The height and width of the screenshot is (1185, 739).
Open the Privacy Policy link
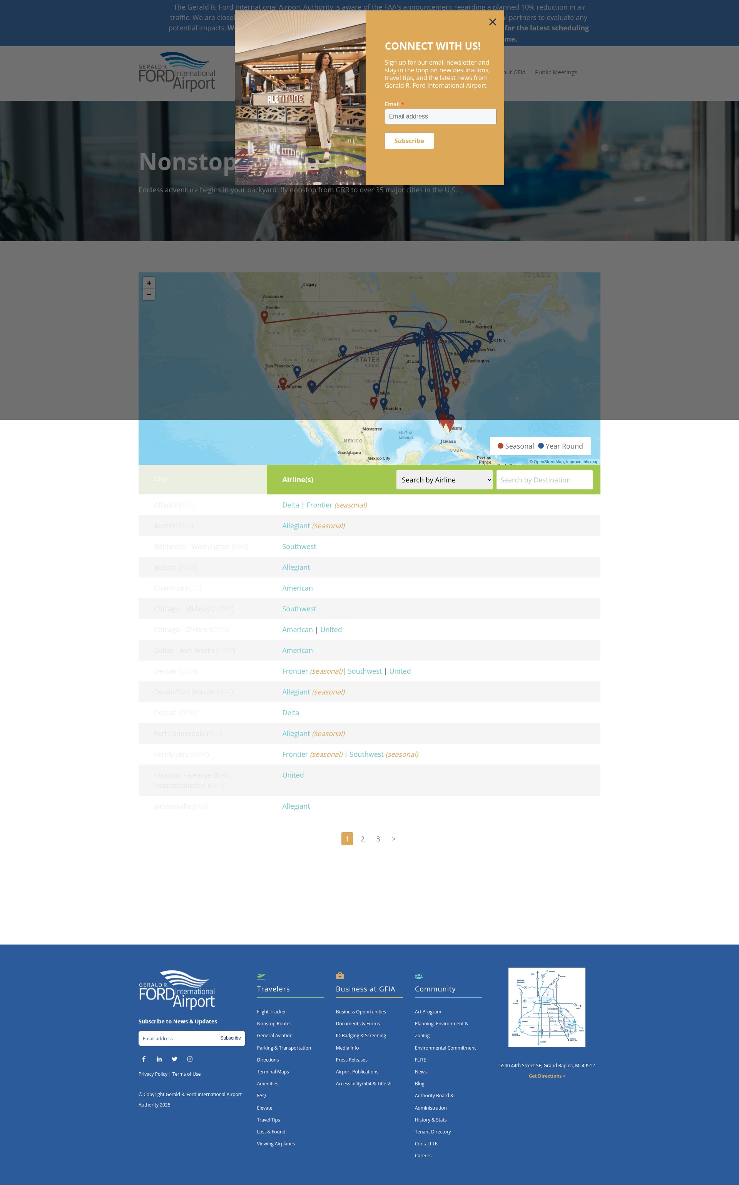click(153, 1074)
